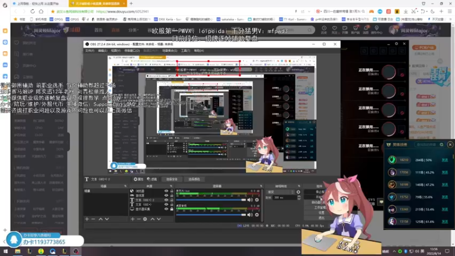Hide the text (GDI+) source eye icon

[166, 204]
